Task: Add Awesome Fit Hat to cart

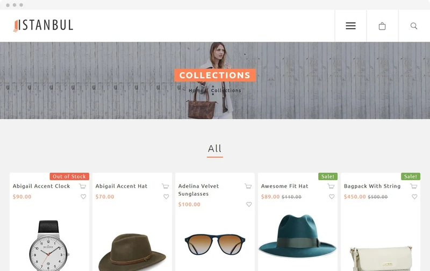Action: click(x=331, y=186)
